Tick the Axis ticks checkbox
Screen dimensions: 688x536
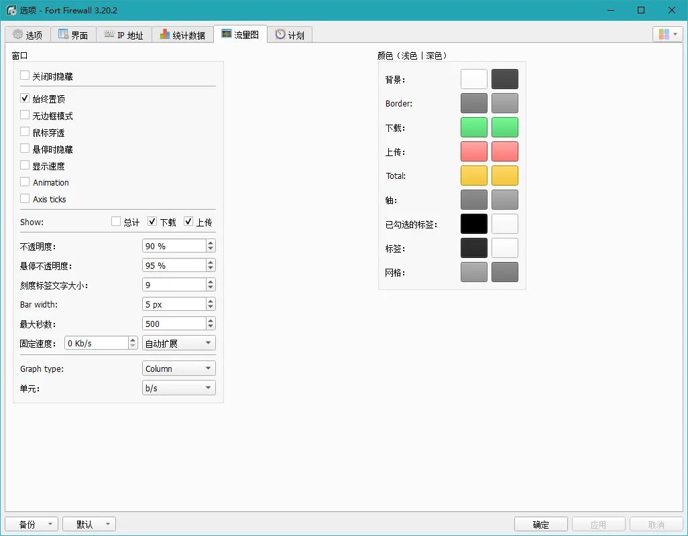coord(25,198)
